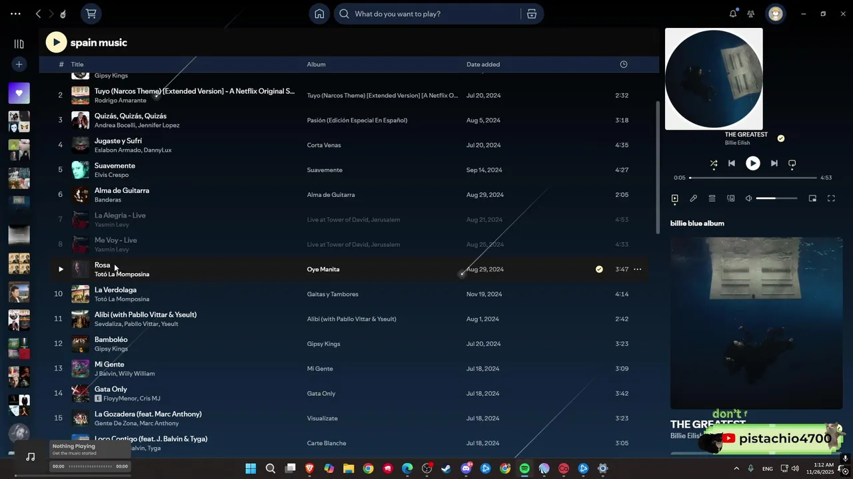This screenshot has height=479, width=853.
Task: Toggle the Now Playing view icon
Action: (x=674, y=198)
